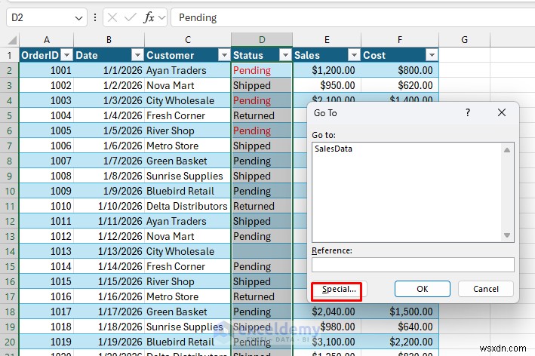Click the date 1/6/2026 cell

(x=109, y=146)
